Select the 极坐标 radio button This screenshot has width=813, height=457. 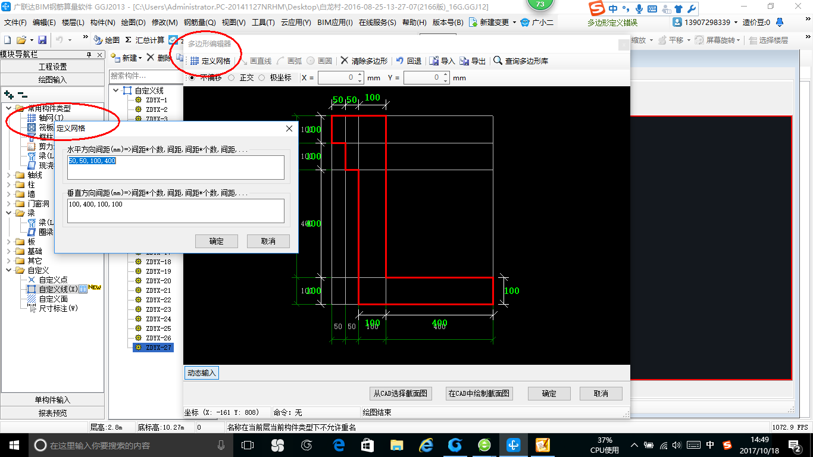tap(261, 78)
